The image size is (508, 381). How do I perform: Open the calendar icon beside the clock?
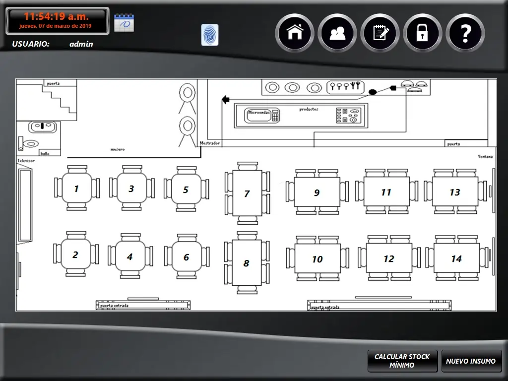coord(124,23)
